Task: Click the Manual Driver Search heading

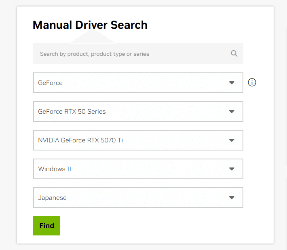Action: tap(90, 25)
